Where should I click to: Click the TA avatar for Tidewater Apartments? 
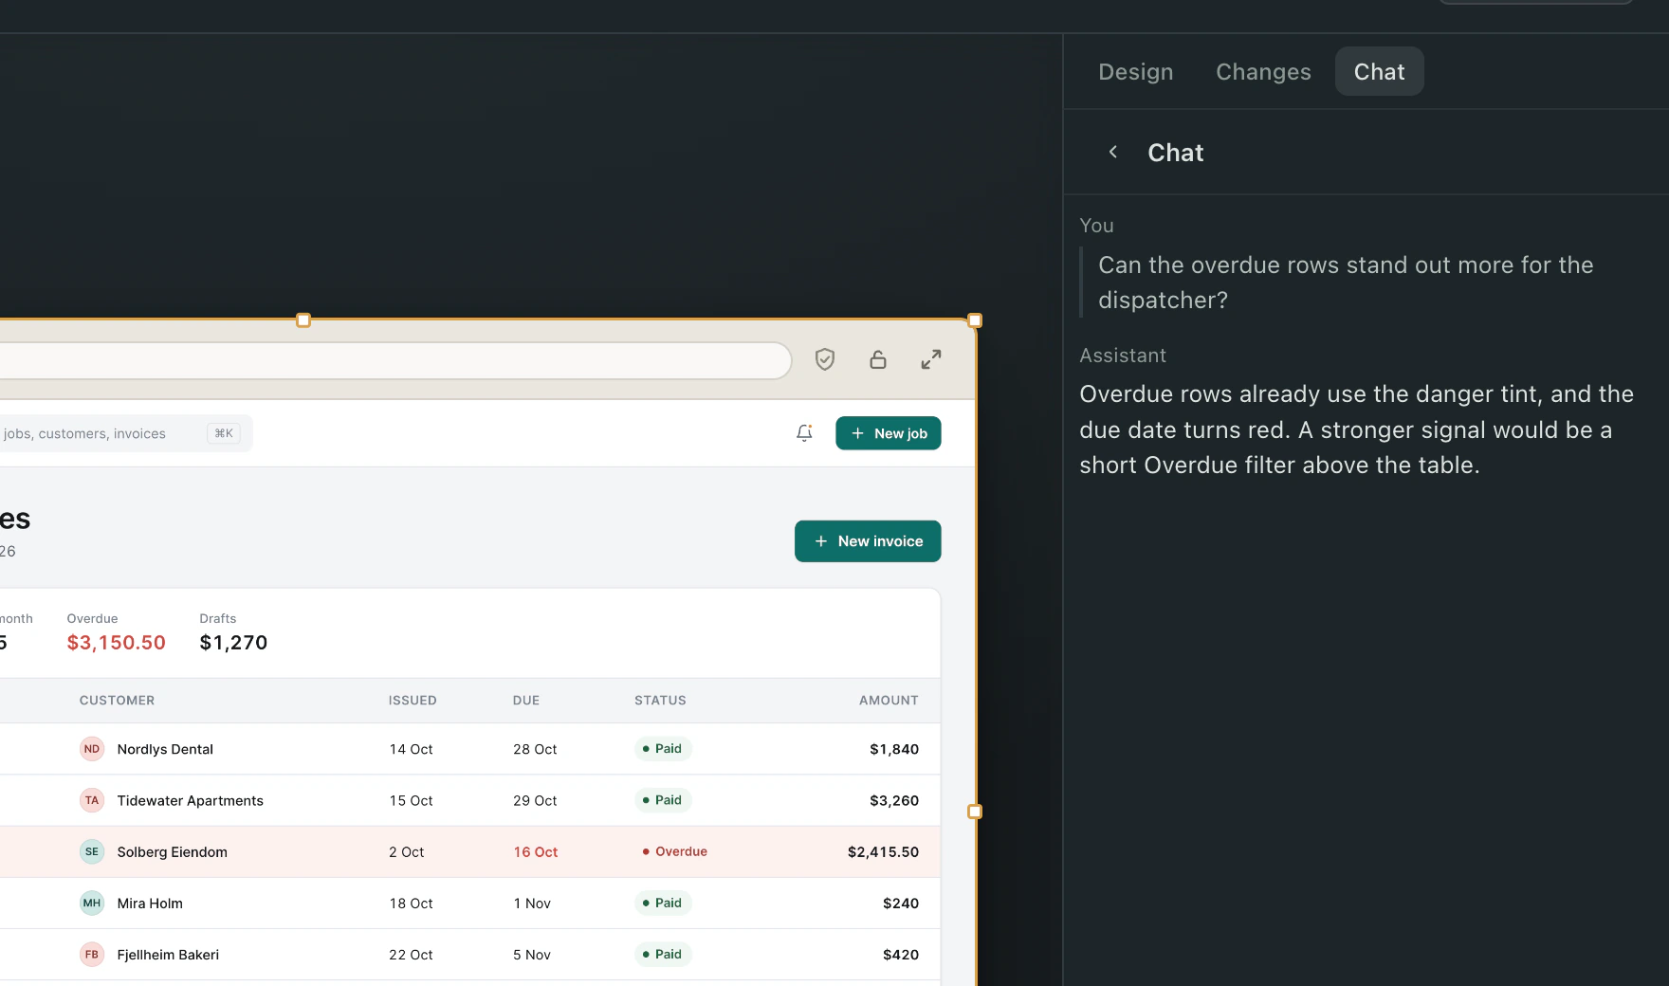tap(92, 800)
